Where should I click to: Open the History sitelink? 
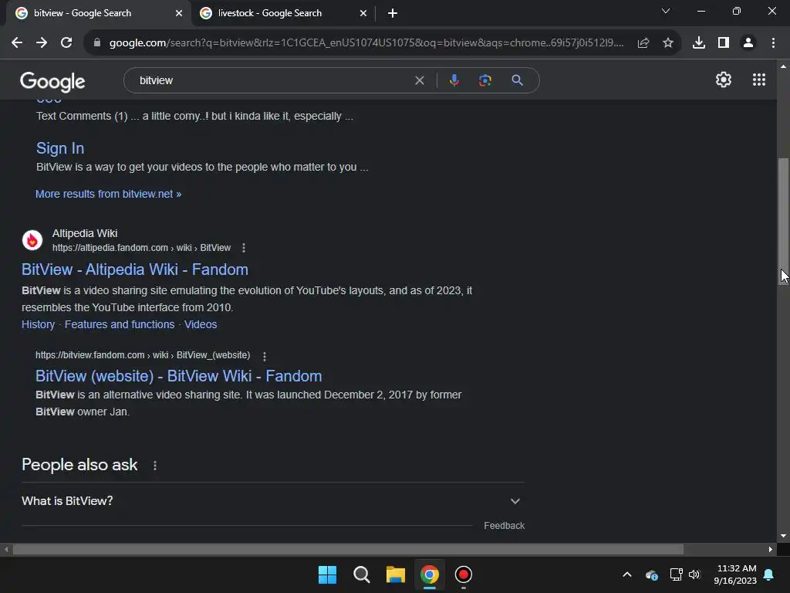(39, 325)
